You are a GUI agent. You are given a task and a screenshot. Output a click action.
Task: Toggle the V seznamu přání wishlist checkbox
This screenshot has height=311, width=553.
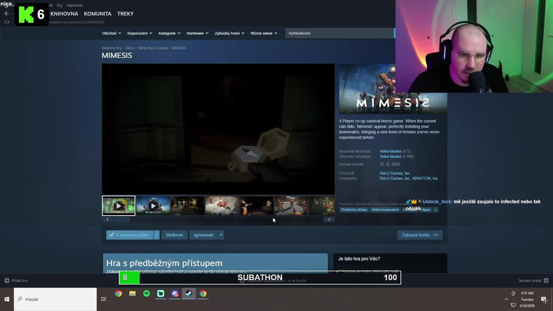click(x=111, y=235)
